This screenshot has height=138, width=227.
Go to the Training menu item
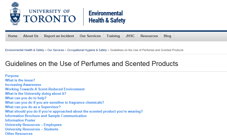click(113, 36)
